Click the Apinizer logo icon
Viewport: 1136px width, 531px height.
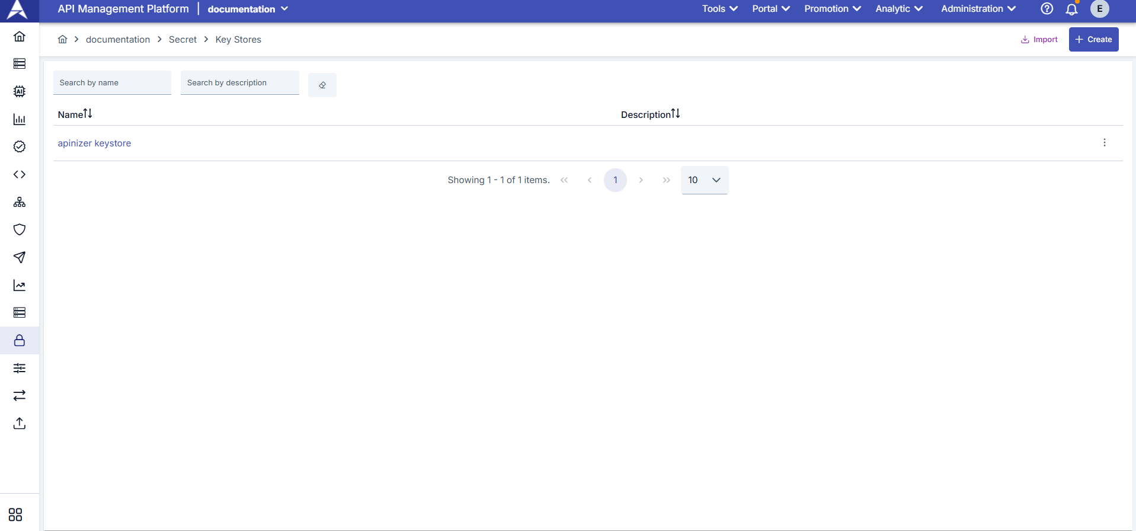[17, 9]
